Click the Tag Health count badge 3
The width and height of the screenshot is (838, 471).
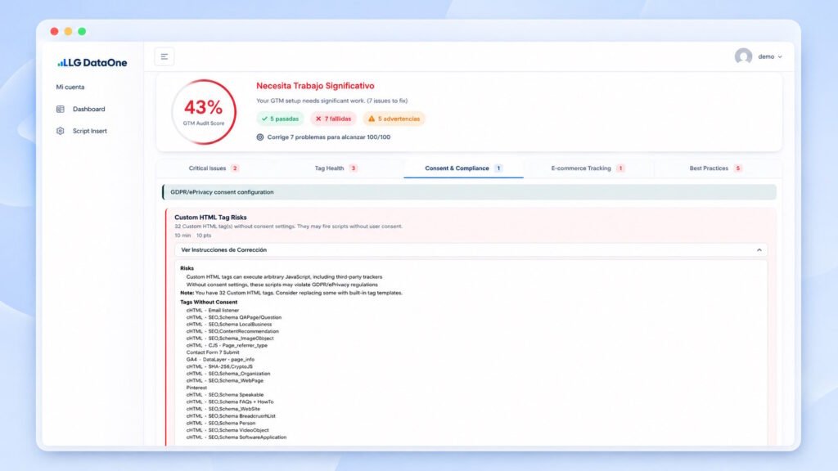pos(354,168)
